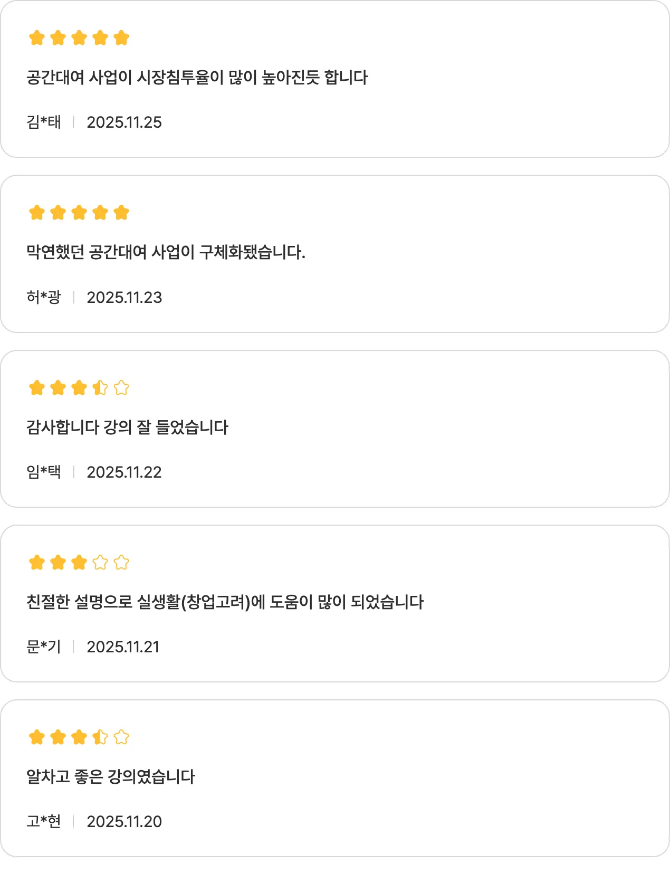670x883 pixels.
Task: Click the reviewer name 허*광
Action: pyautogui.click(x=44, y=298)
